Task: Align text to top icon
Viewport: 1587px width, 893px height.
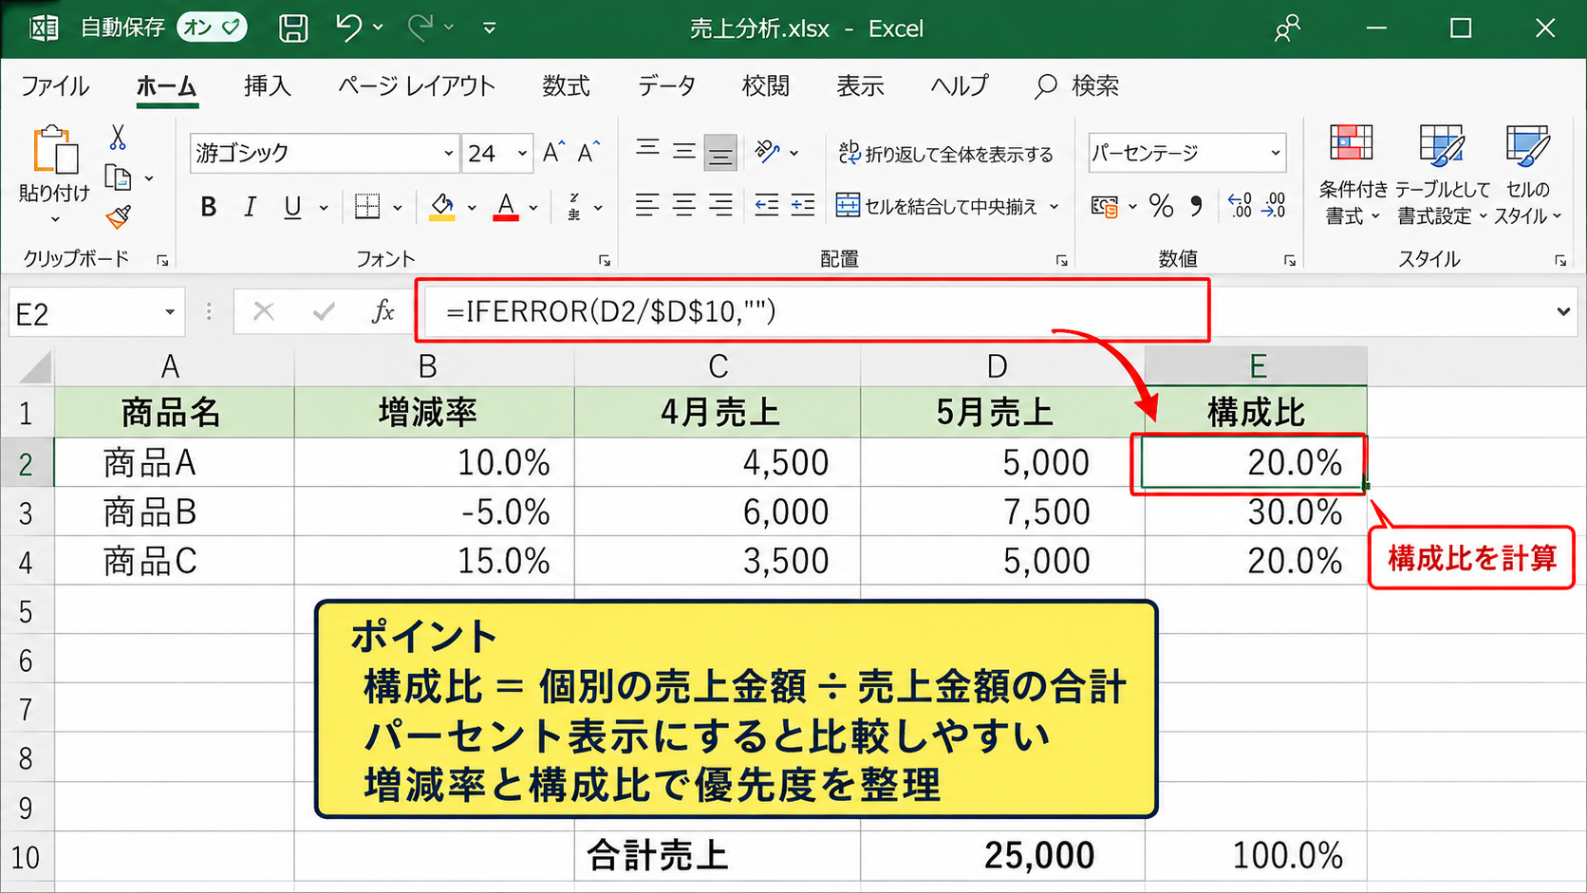Action: click(648, 150)
